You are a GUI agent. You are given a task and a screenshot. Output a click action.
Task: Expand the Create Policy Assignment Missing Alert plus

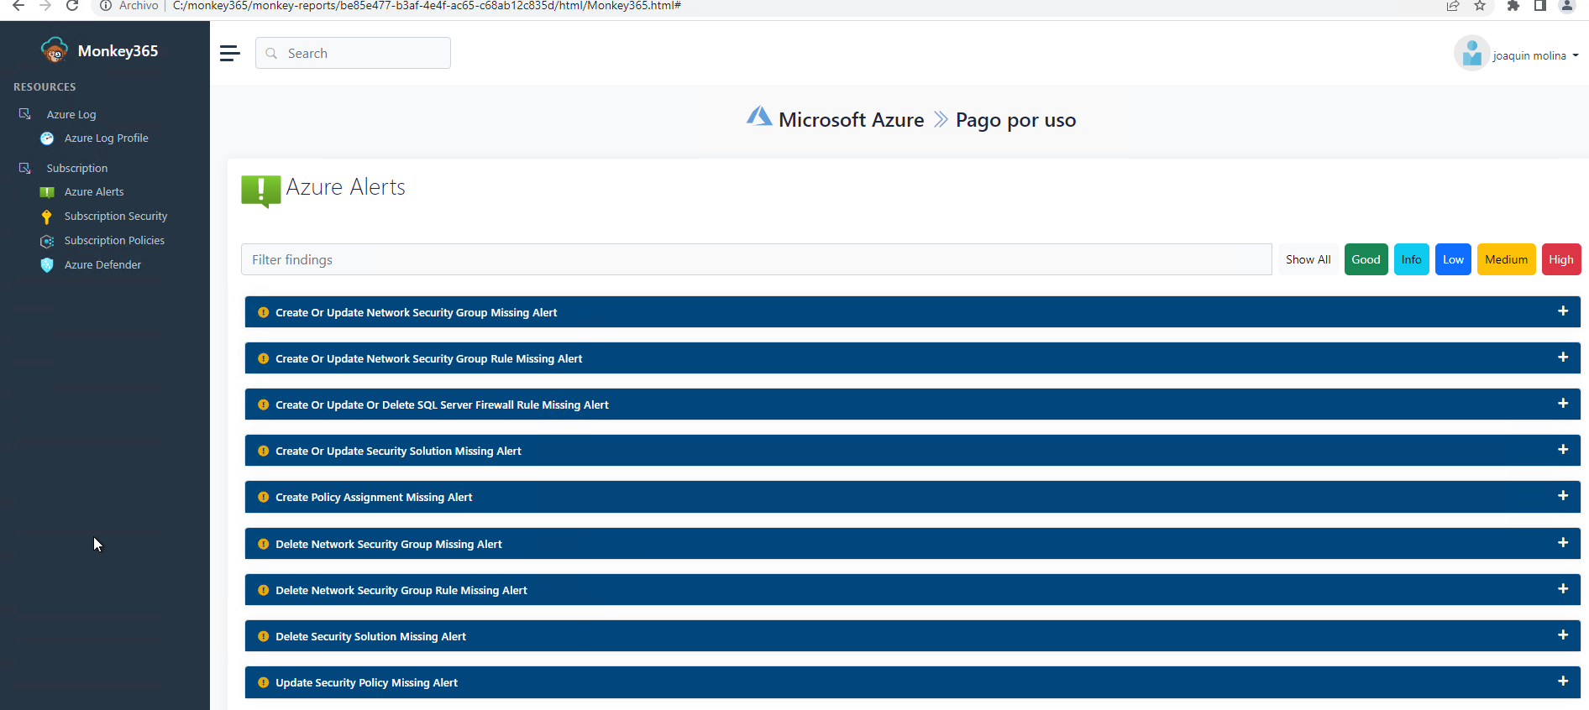1562,496
